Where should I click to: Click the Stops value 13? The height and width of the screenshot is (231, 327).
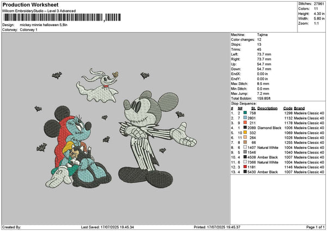pyautogui.click(x=259, y=45)
